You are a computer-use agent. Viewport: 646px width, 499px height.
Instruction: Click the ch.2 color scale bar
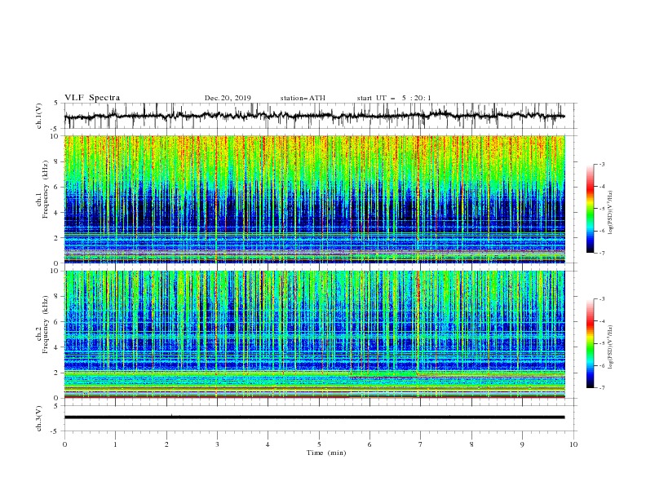coord(590,343)
